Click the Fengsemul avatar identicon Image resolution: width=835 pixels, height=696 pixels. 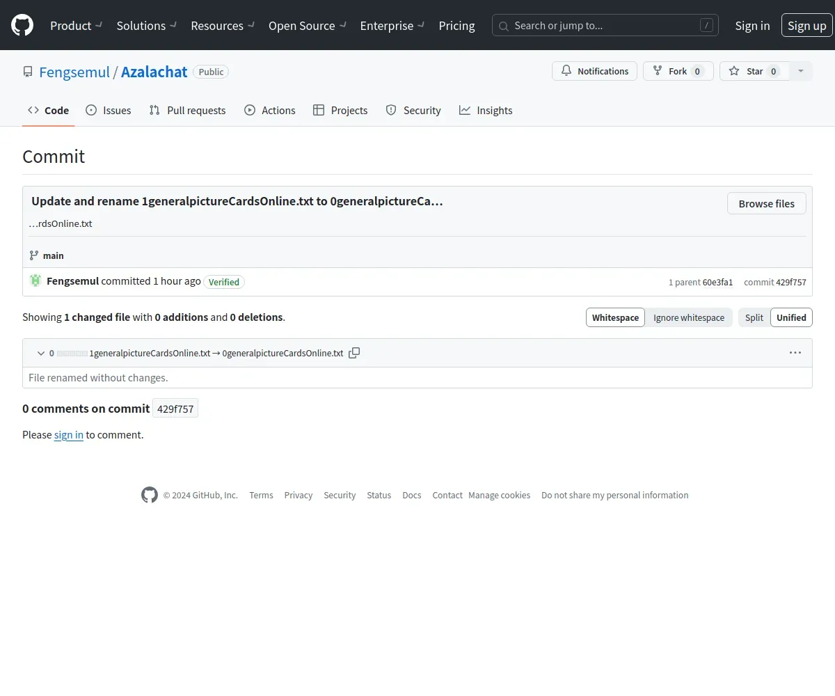click(35, 280)
